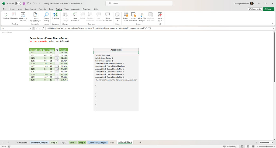This screenshot has width=276, height=148.
Task: Open the Dashboard_Analysis sheet tab
Action: (x=98, y=143)
